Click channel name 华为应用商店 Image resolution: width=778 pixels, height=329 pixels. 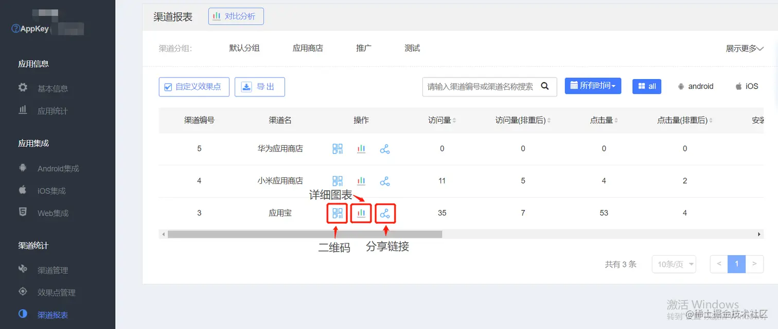coord(280,149)
